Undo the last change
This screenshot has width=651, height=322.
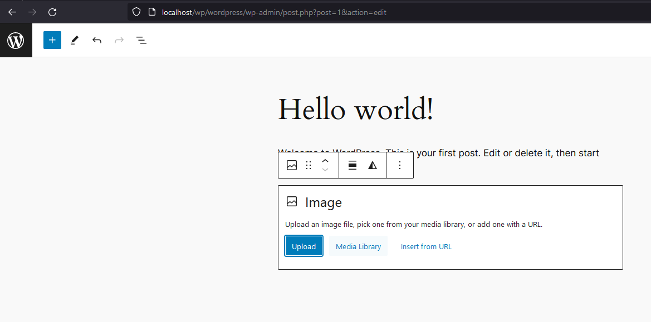(96, 39)
